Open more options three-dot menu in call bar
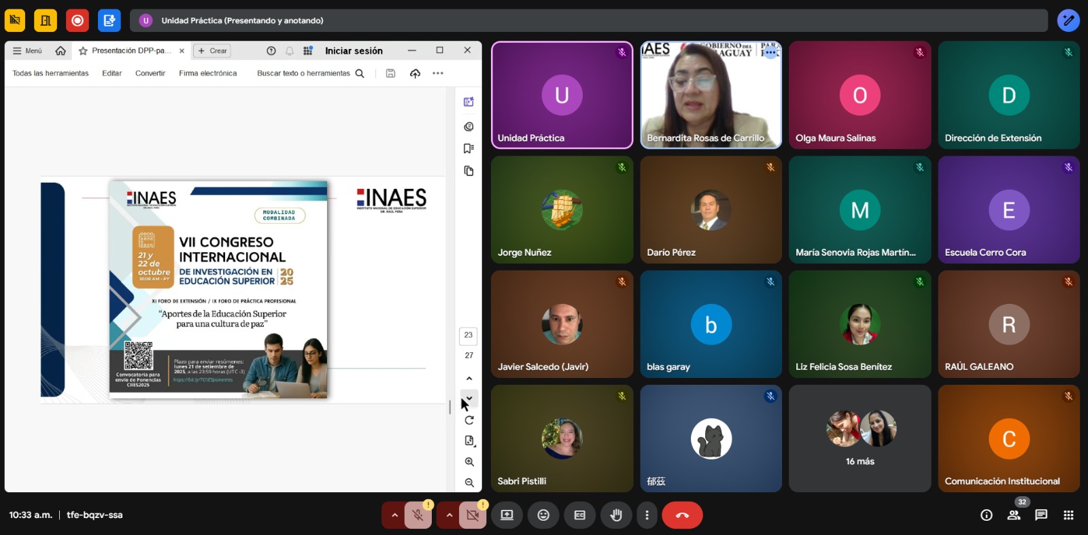The height and width of the screenshot is (535, 1088). (x=647, y=515)
